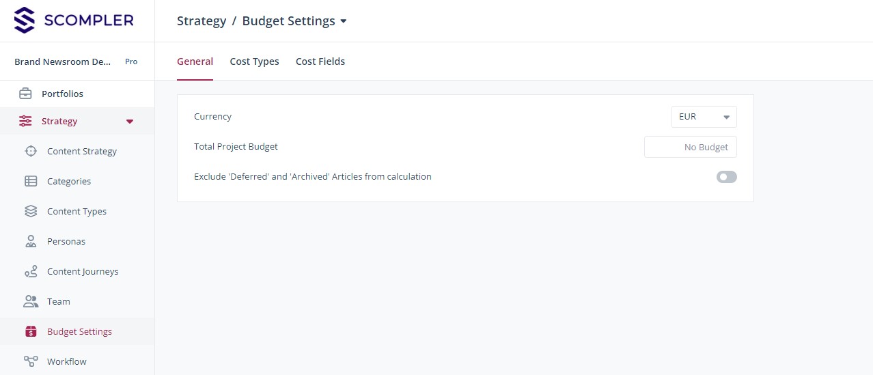The height and width of the screenshot is (375, 873).
Task: Click the Workflow diagram icon
Action: coord(31,361)
